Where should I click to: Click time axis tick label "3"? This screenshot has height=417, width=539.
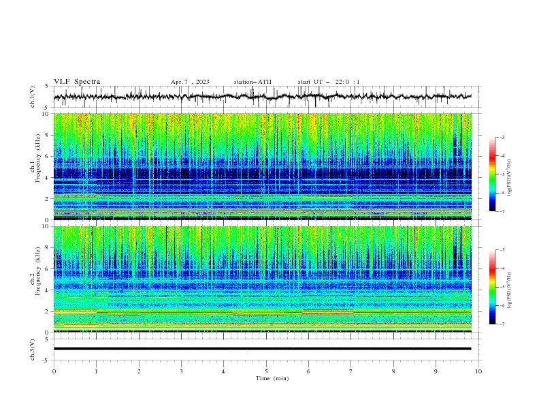(x=181, y=371)
